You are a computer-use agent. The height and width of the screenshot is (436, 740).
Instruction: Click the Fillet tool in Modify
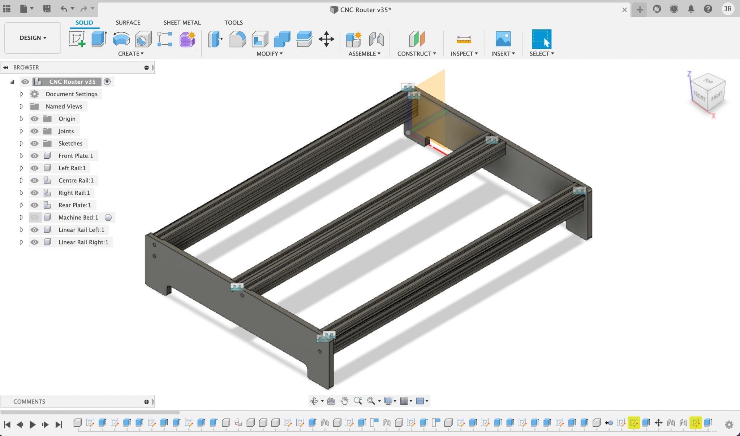(x=237, y=39)
